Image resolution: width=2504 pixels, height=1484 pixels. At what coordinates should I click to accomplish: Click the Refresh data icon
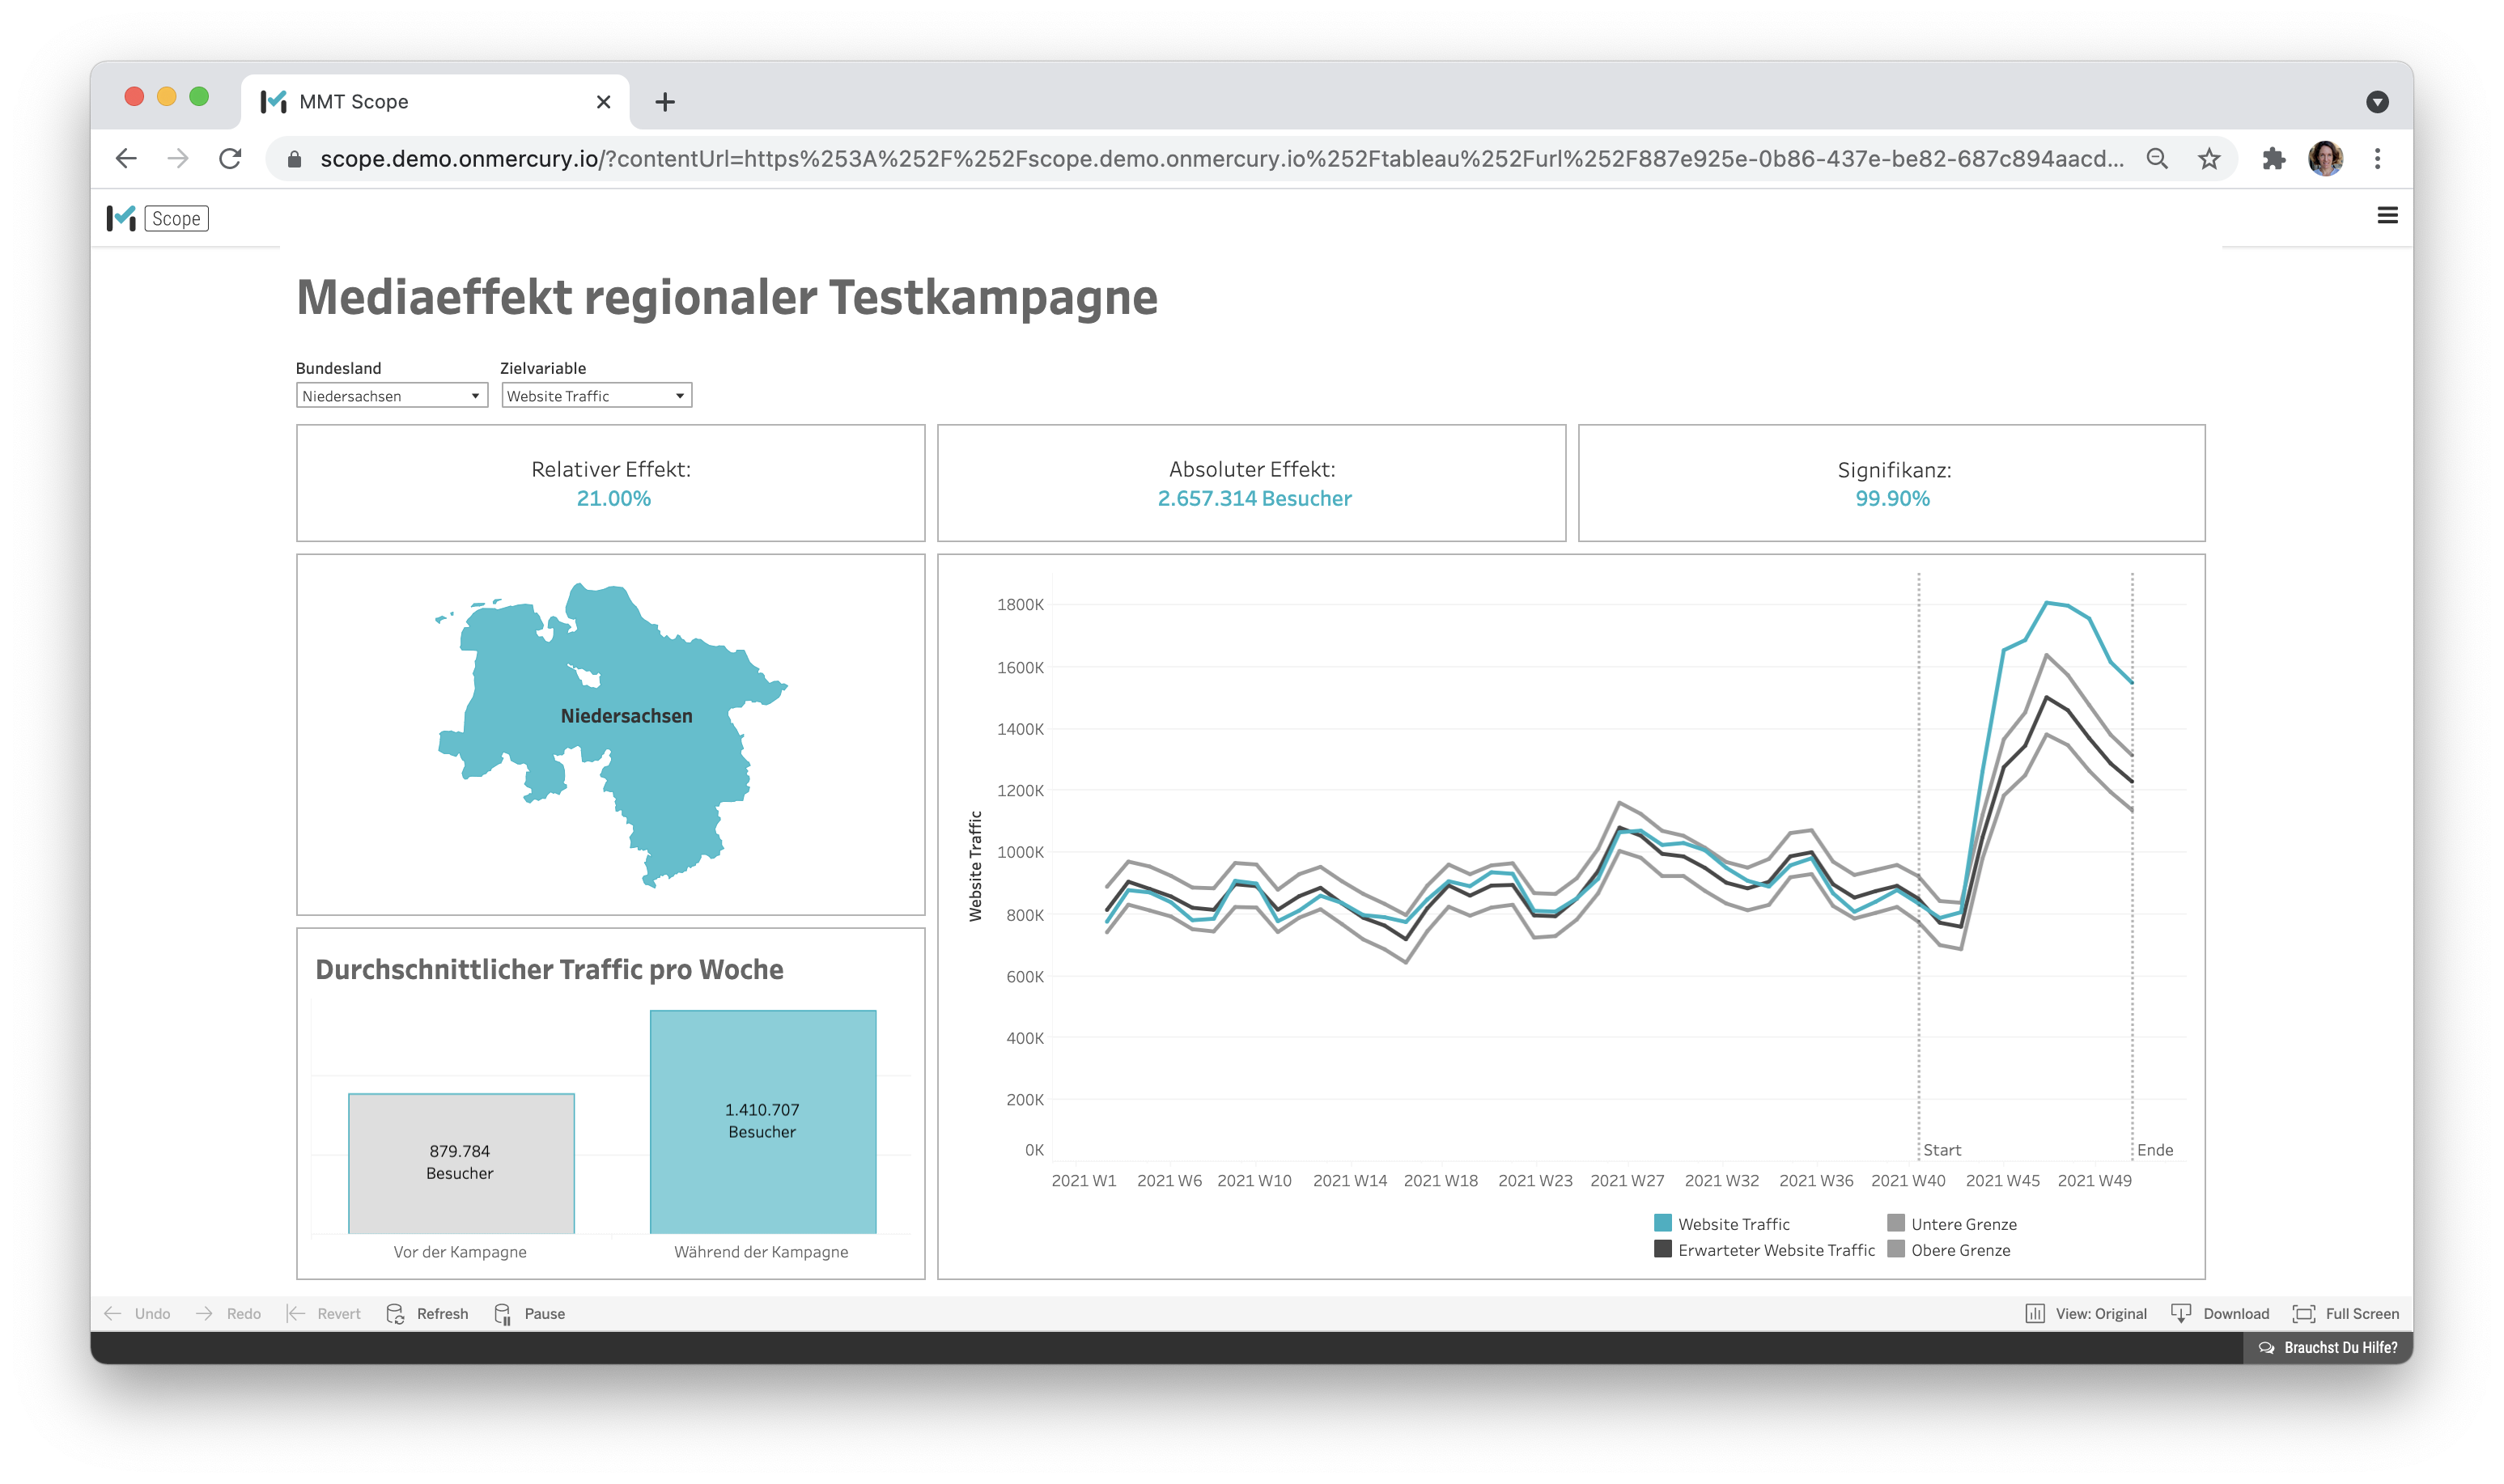(396, 1313)
